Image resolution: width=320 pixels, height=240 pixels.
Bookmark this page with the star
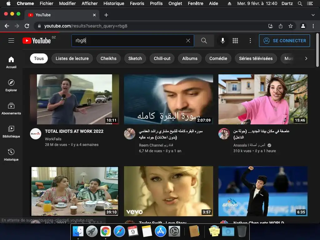click(x=291, y=26)
